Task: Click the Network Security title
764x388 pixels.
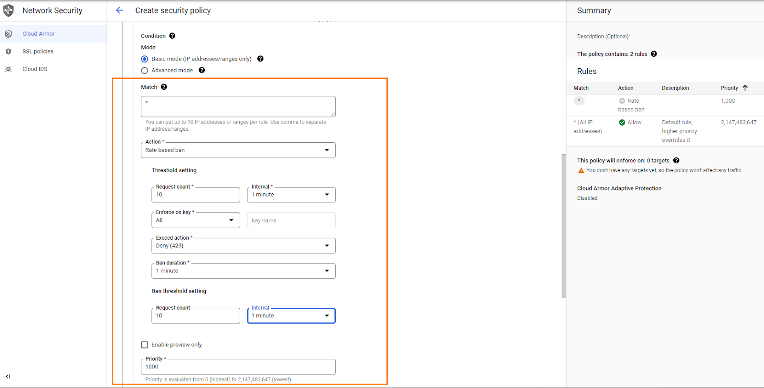Action: pyautogui.click(x=53, y=10)
